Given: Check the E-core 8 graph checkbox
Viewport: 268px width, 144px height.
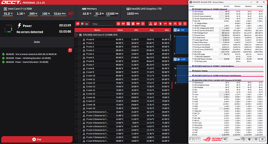Looking at the screenshot, I should click(79, 69).
